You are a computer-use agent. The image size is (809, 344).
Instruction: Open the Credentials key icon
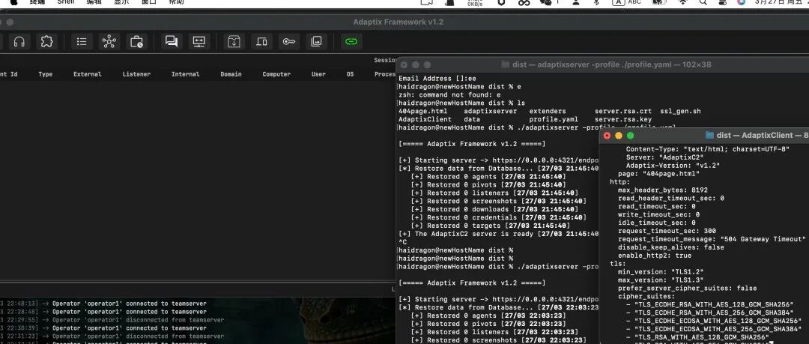point(289,42)
